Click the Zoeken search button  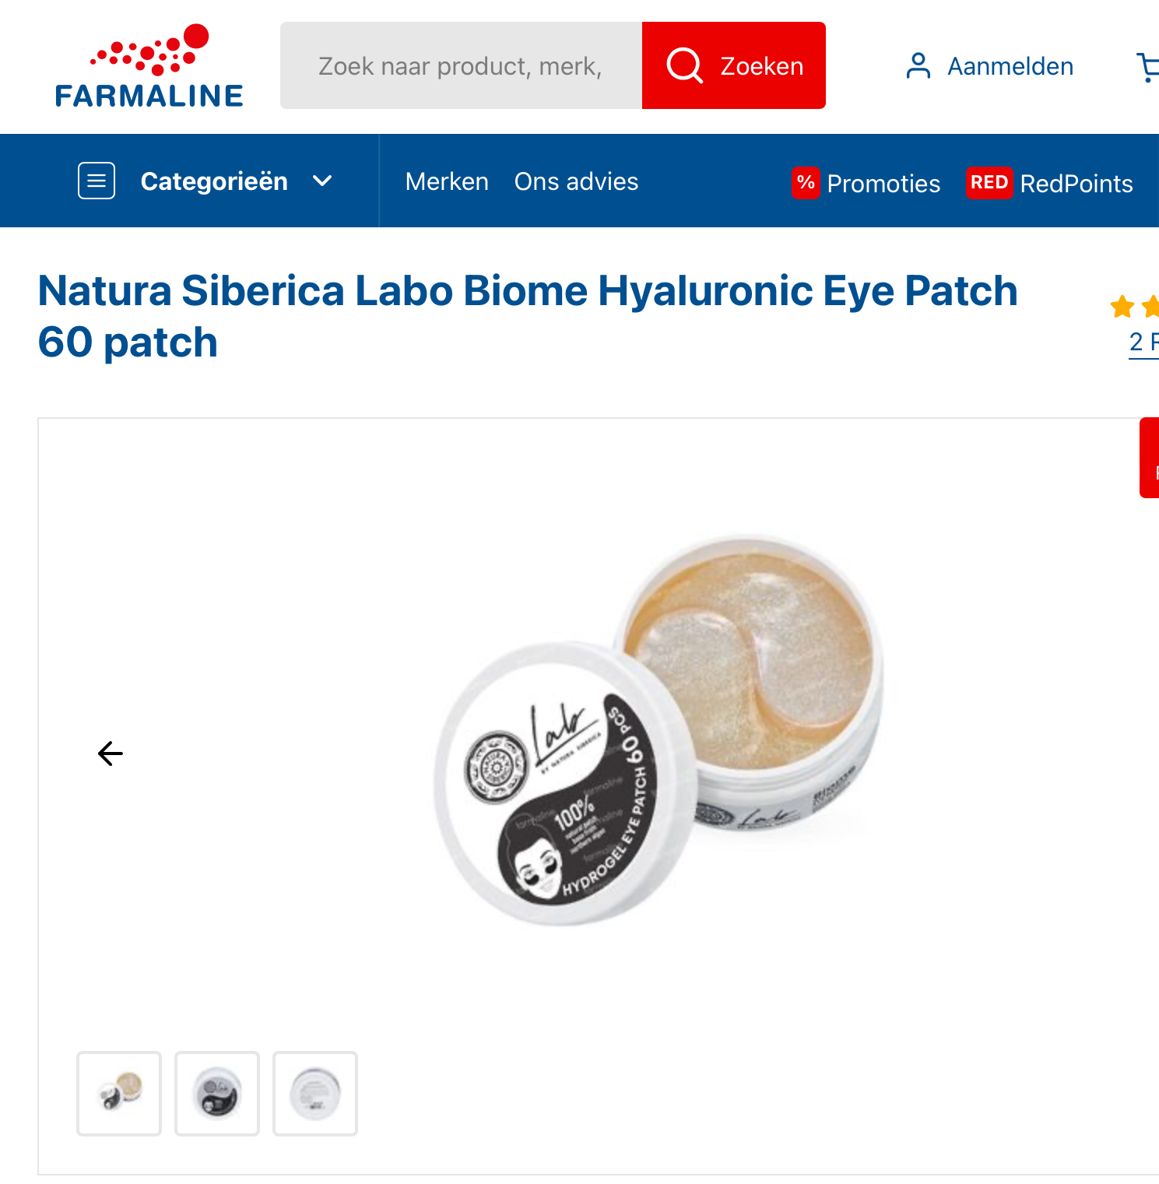tap(734, 65)
